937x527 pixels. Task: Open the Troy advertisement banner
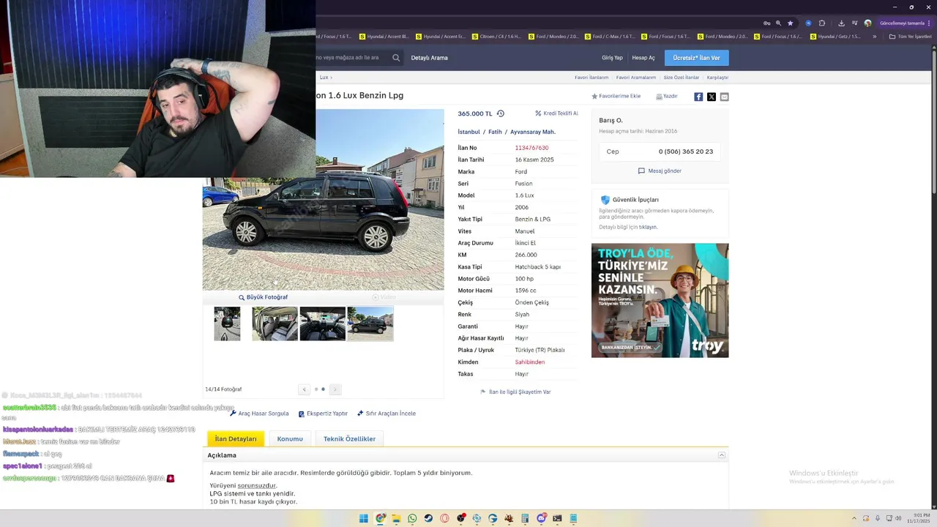pyautogui.click(x=660, y=300)
